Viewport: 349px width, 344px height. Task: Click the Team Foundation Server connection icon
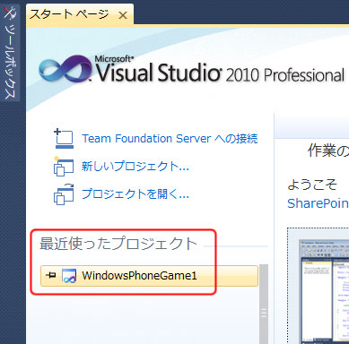[64, 139]
